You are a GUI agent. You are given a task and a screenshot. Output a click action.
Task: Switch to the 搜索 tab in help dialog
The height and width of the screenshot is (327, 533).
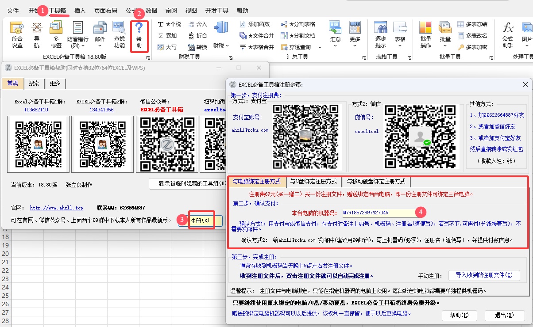pyautogui.click(x=34, y=83)
